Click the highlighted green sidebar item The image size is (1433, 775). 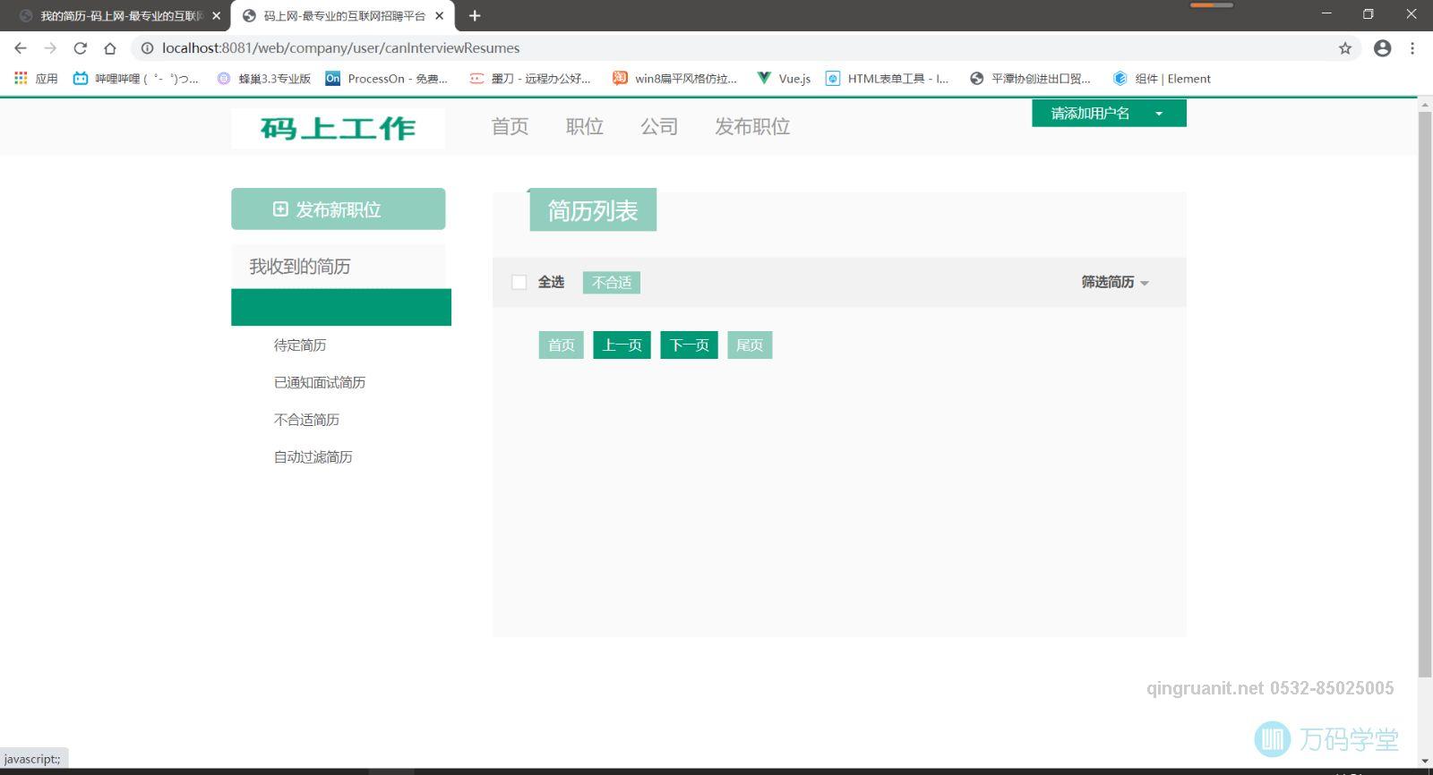point(341,307)
